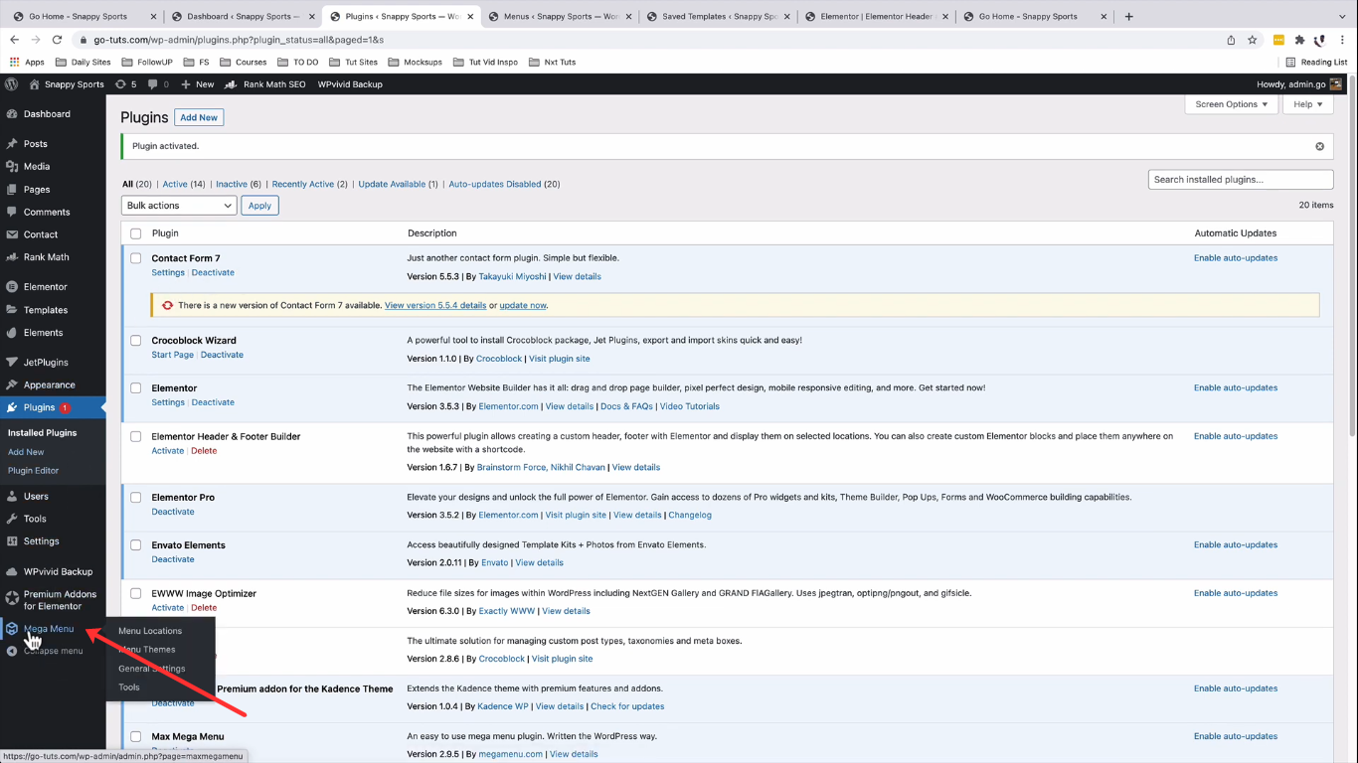Open Premium Addons for Elementor sidebar item

coord(60,600)
